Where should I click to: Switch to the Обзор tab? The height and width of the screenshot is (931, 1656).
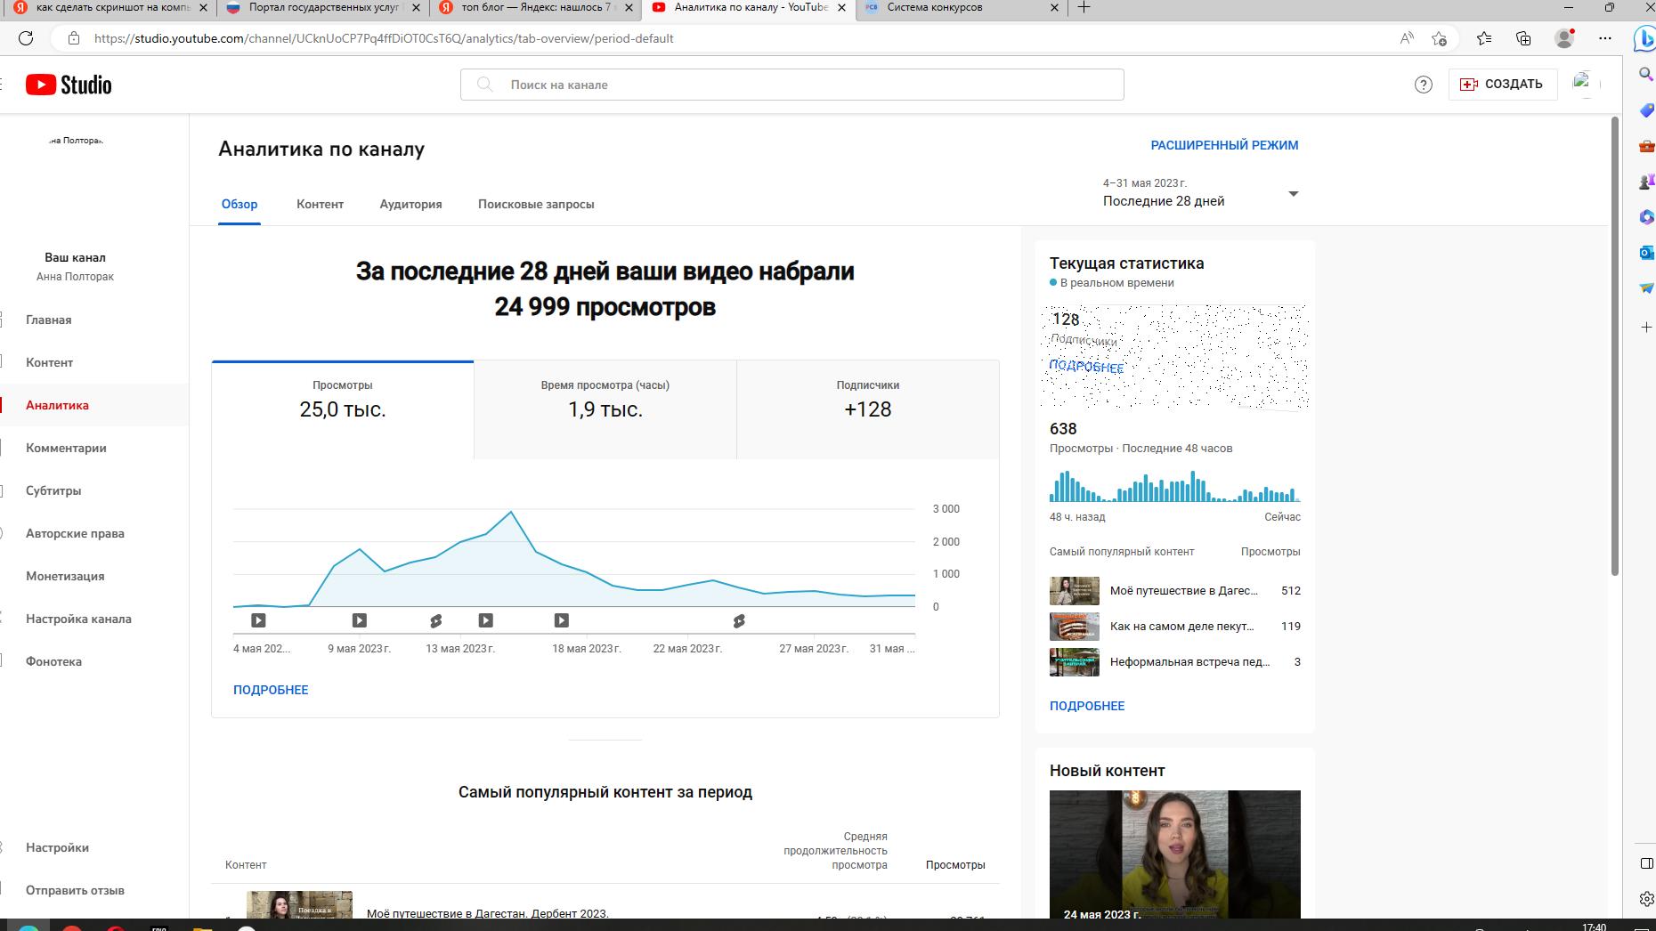point(239,204)
